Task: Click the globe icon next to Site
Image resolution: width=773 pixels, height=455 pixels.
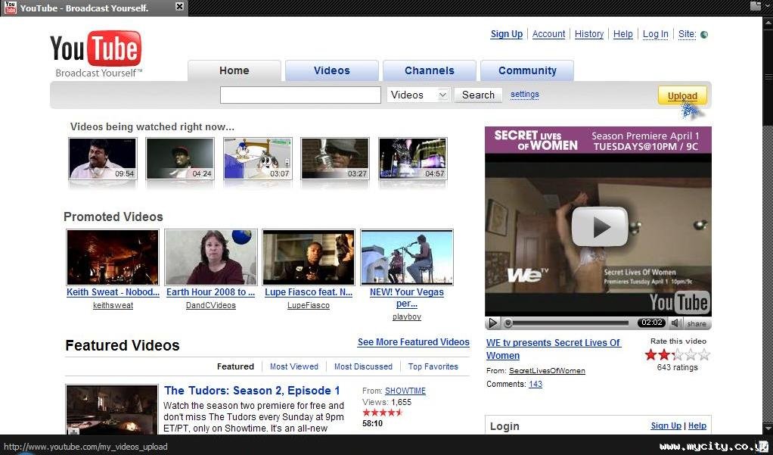Action: [704, 35]
